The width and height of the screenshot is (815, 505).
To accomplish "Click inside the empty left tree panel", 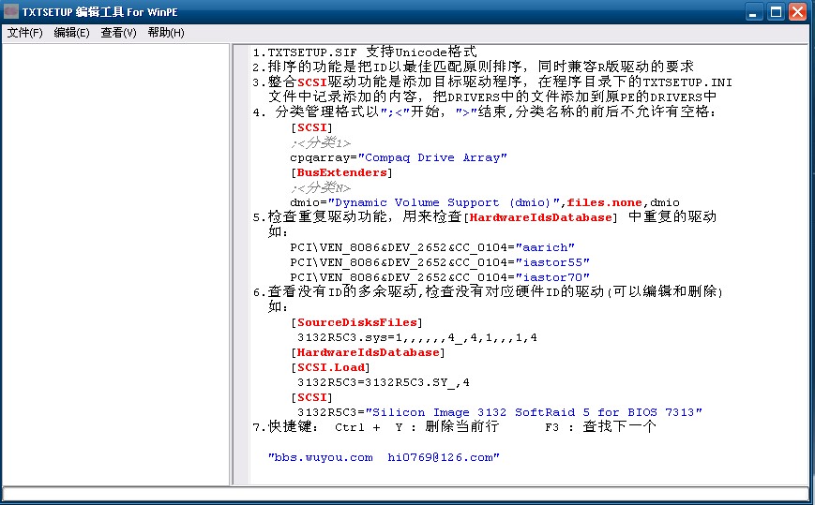I will point(114,262).
